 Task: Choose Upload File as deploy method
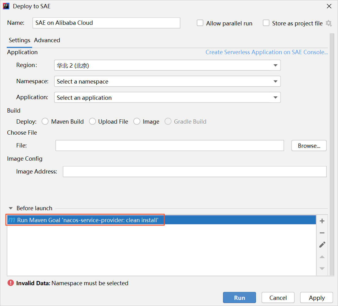pyautogui.click(x=92, y=121)
